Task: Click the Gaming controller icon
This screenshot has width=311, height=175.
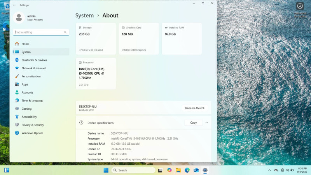Action: click(x=17, y=109)
